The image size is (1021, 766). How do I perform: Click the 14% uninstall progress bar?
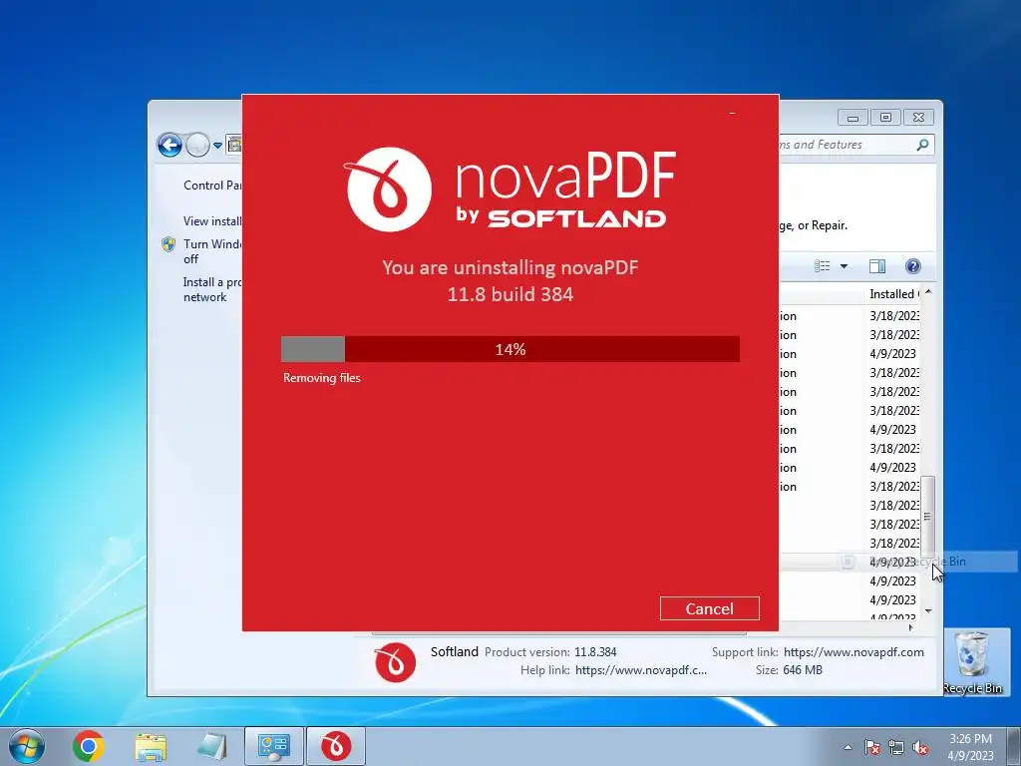[x=510, y=349]
